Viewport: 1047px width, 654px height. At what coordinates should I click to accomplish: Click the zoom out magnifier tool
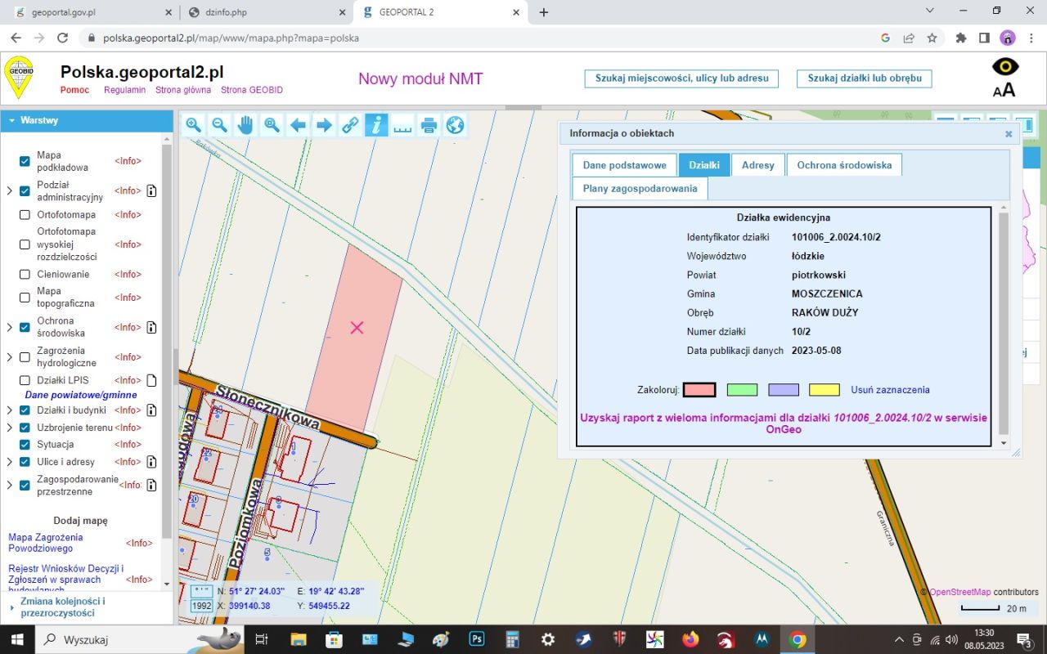[x=220, y=125]
